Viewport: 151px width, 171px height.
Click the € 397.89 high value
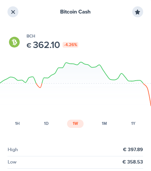pyautogui.click(x=133, y=150)
